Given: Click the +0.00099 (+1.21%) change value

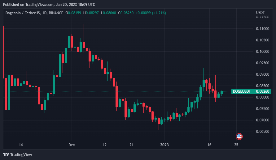Looking at the screenshot, I should click(x=151, y=13).
